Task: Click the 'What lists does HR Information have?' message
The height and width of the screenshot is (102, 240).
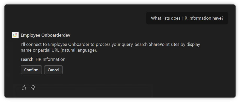Action: (187, 18)
